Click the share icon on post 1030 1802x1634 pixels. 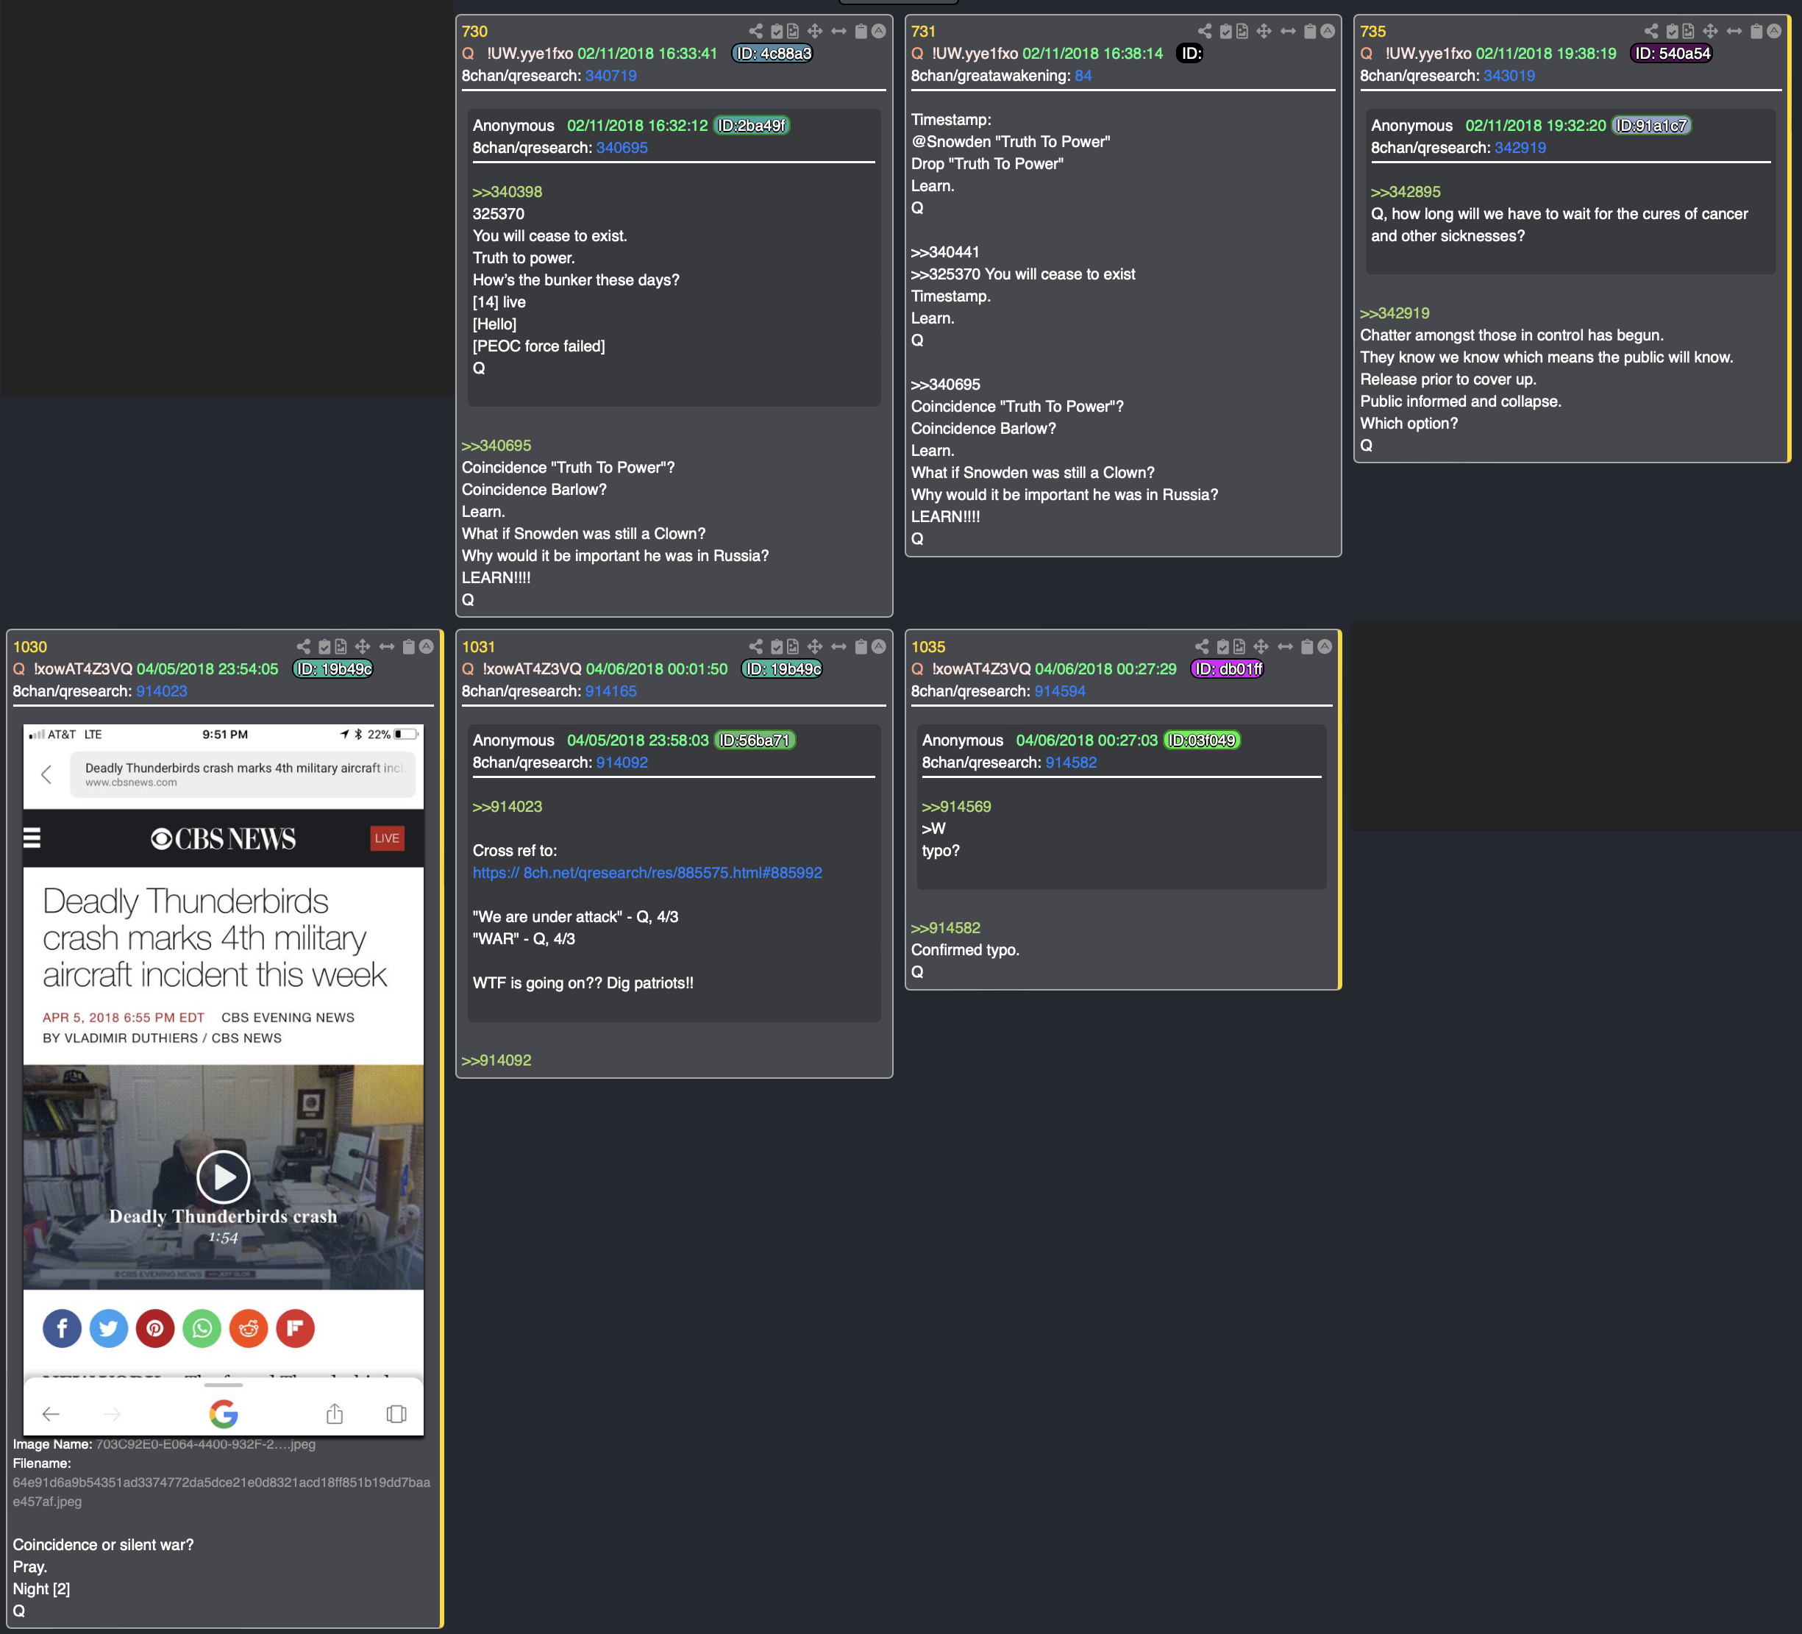click(x=303, y=646)
